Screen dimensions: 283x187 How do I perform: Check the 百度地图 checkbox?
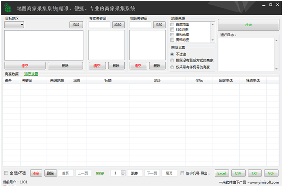coord(172,24)
